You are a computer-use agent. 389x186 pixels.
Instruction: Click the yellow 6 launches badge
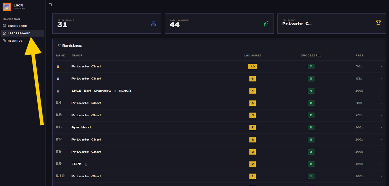pos(253,79)
